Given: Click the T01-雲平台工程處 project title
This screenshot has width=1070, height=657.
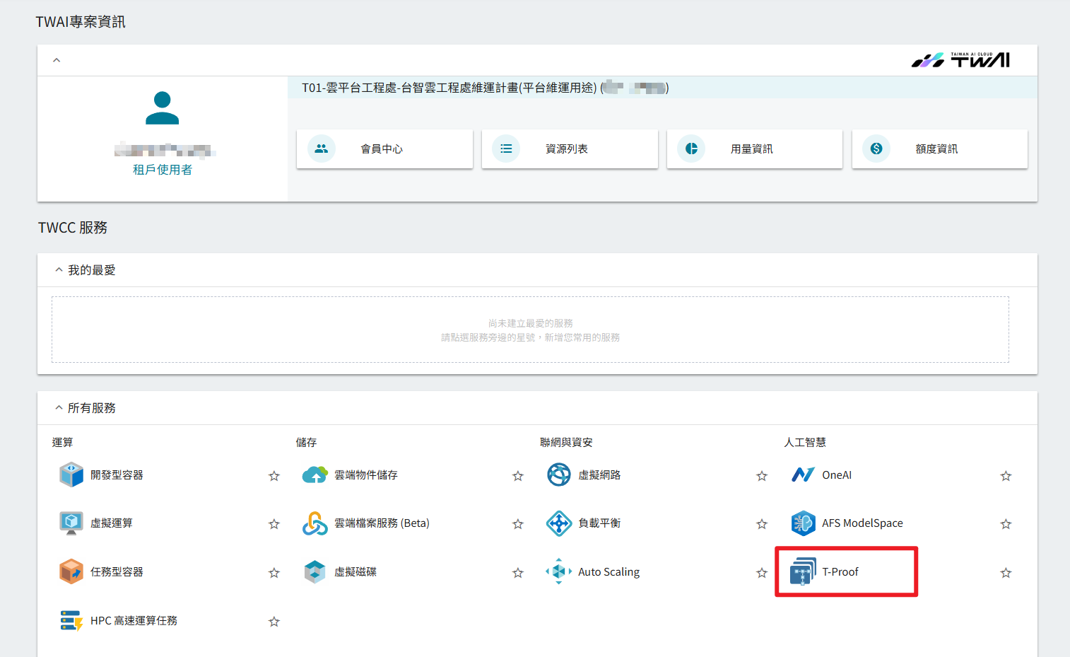Looking at the screenshot, I should point(486,88).
